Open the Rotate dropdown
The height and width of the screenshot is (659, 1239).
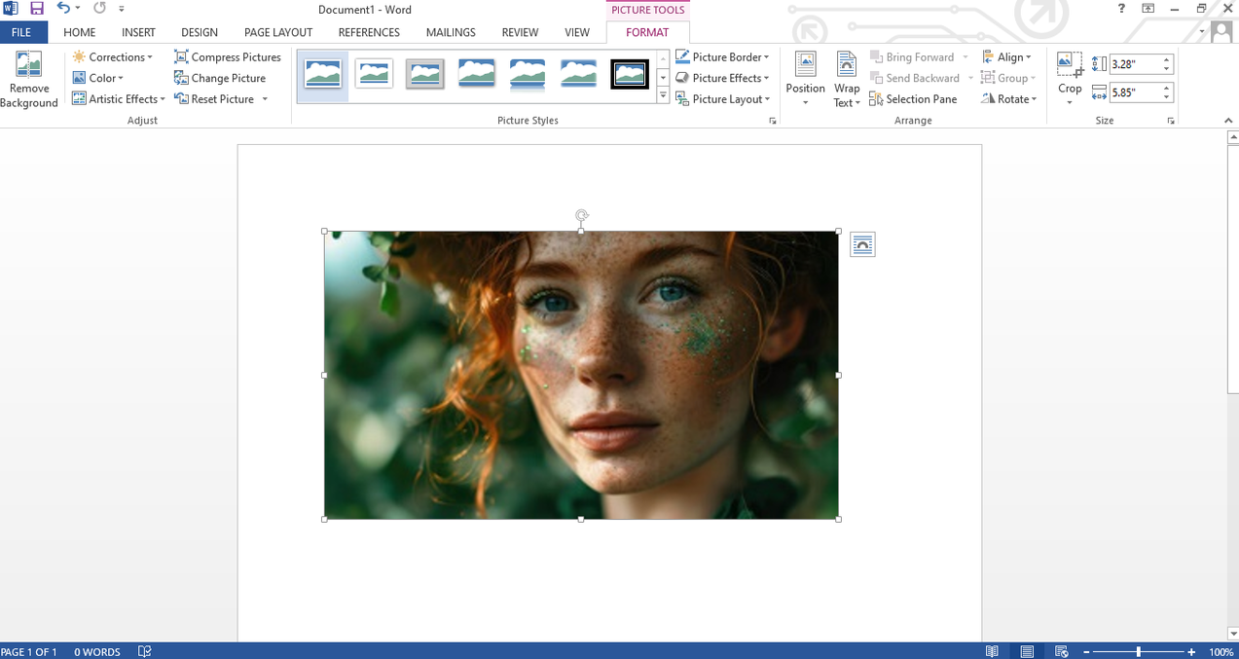pos(1009,99)
